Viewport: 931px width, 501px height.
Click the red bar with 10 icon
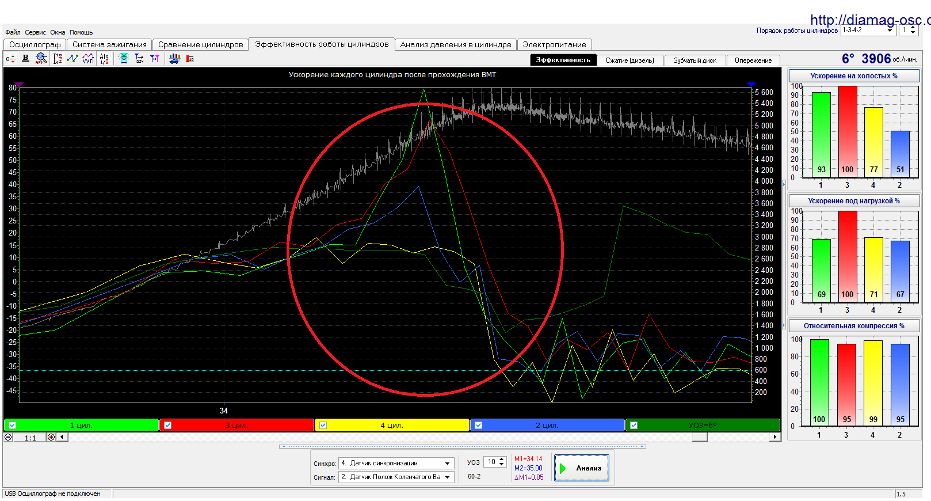tap(190, 59)
